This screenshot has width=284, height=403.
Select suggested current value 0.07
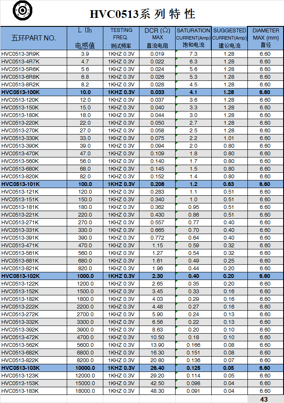229,360
